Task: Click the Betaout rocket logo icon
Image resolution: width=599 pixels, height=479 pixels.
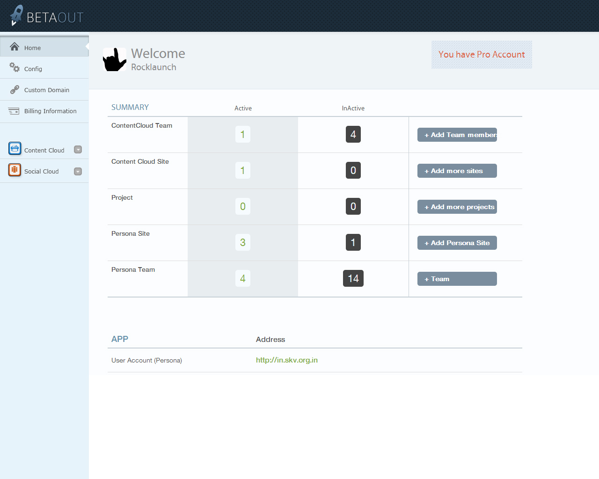Action: coord(16,15)
